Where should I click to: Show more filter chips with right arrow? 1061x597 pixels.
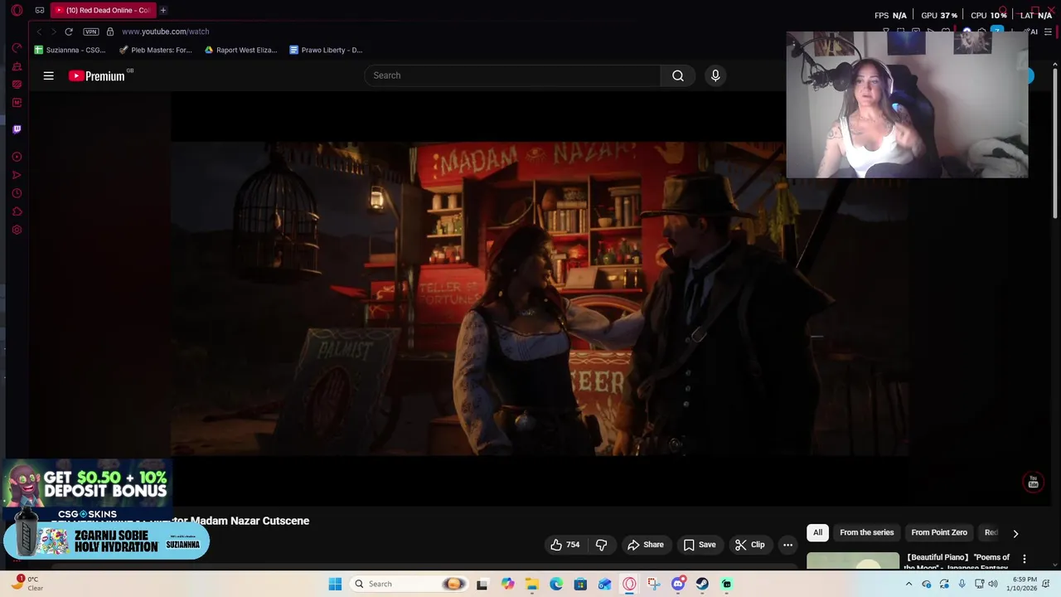coord(1015,533)
